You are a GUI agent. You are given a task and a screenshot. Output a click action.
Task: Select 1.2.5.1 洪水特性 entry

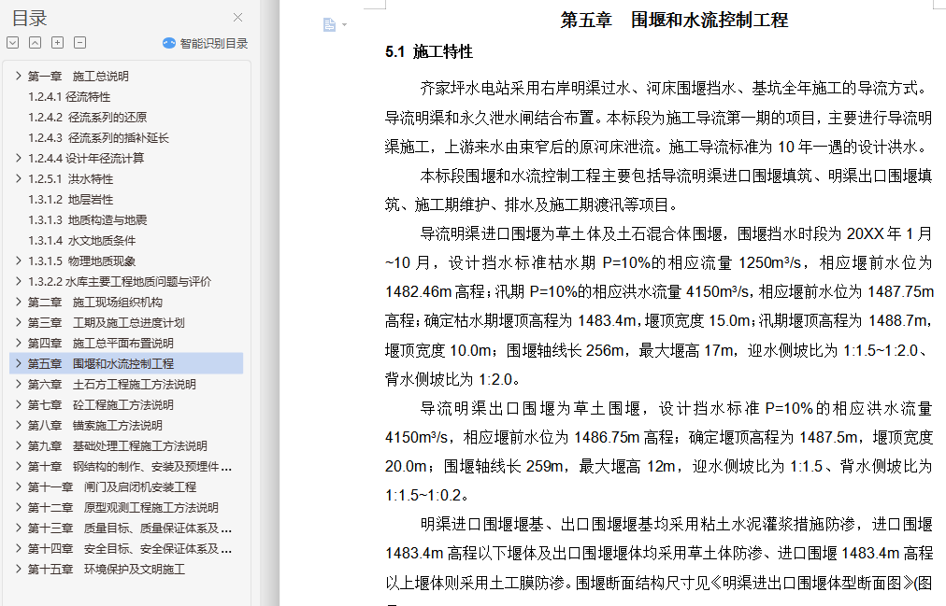[71, 178]
